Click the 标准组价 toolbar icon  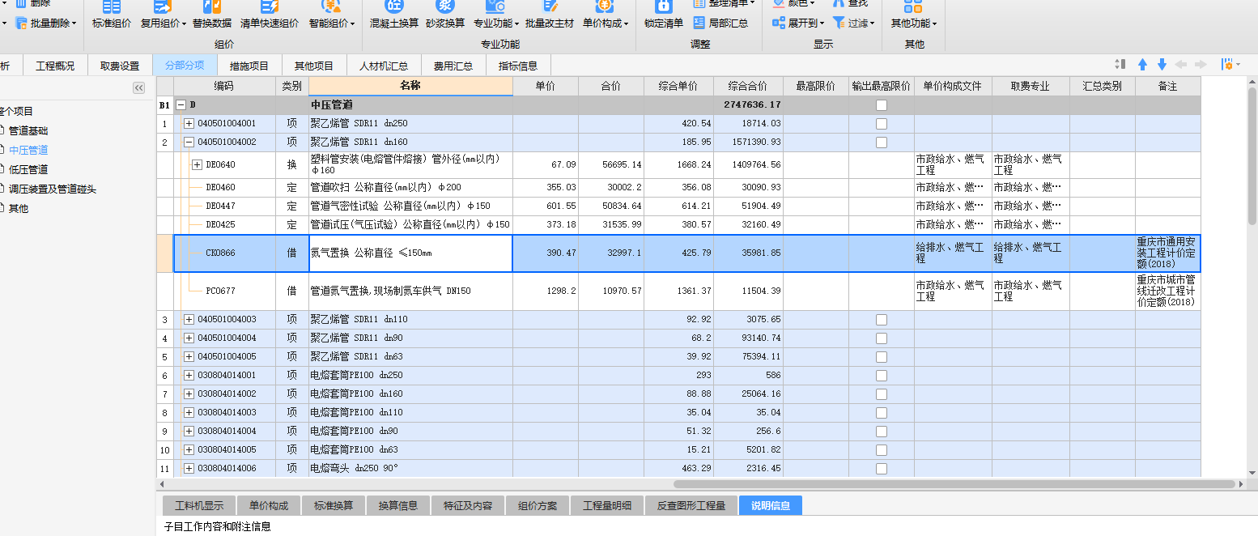[x=112, y=6]
